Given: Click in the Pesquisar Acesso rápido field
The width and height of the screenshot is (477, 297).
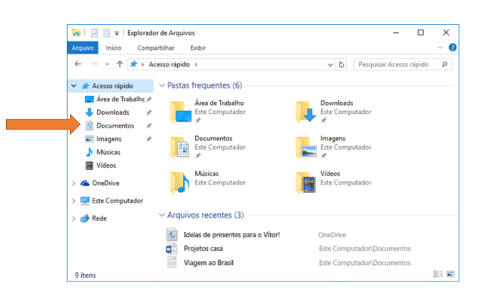Looking at the screenshot, I should [403, 64].
